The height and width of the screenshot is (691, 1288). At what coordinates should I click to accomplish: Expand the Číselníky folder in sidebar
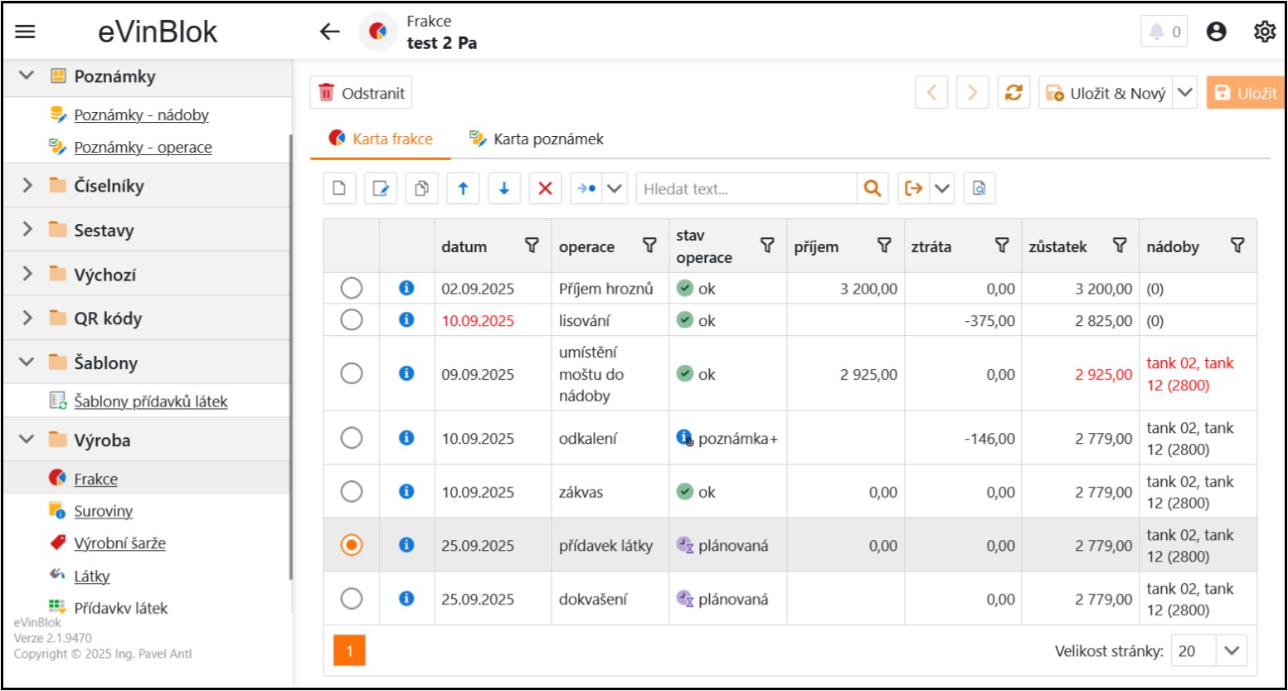tap(27, 185)
